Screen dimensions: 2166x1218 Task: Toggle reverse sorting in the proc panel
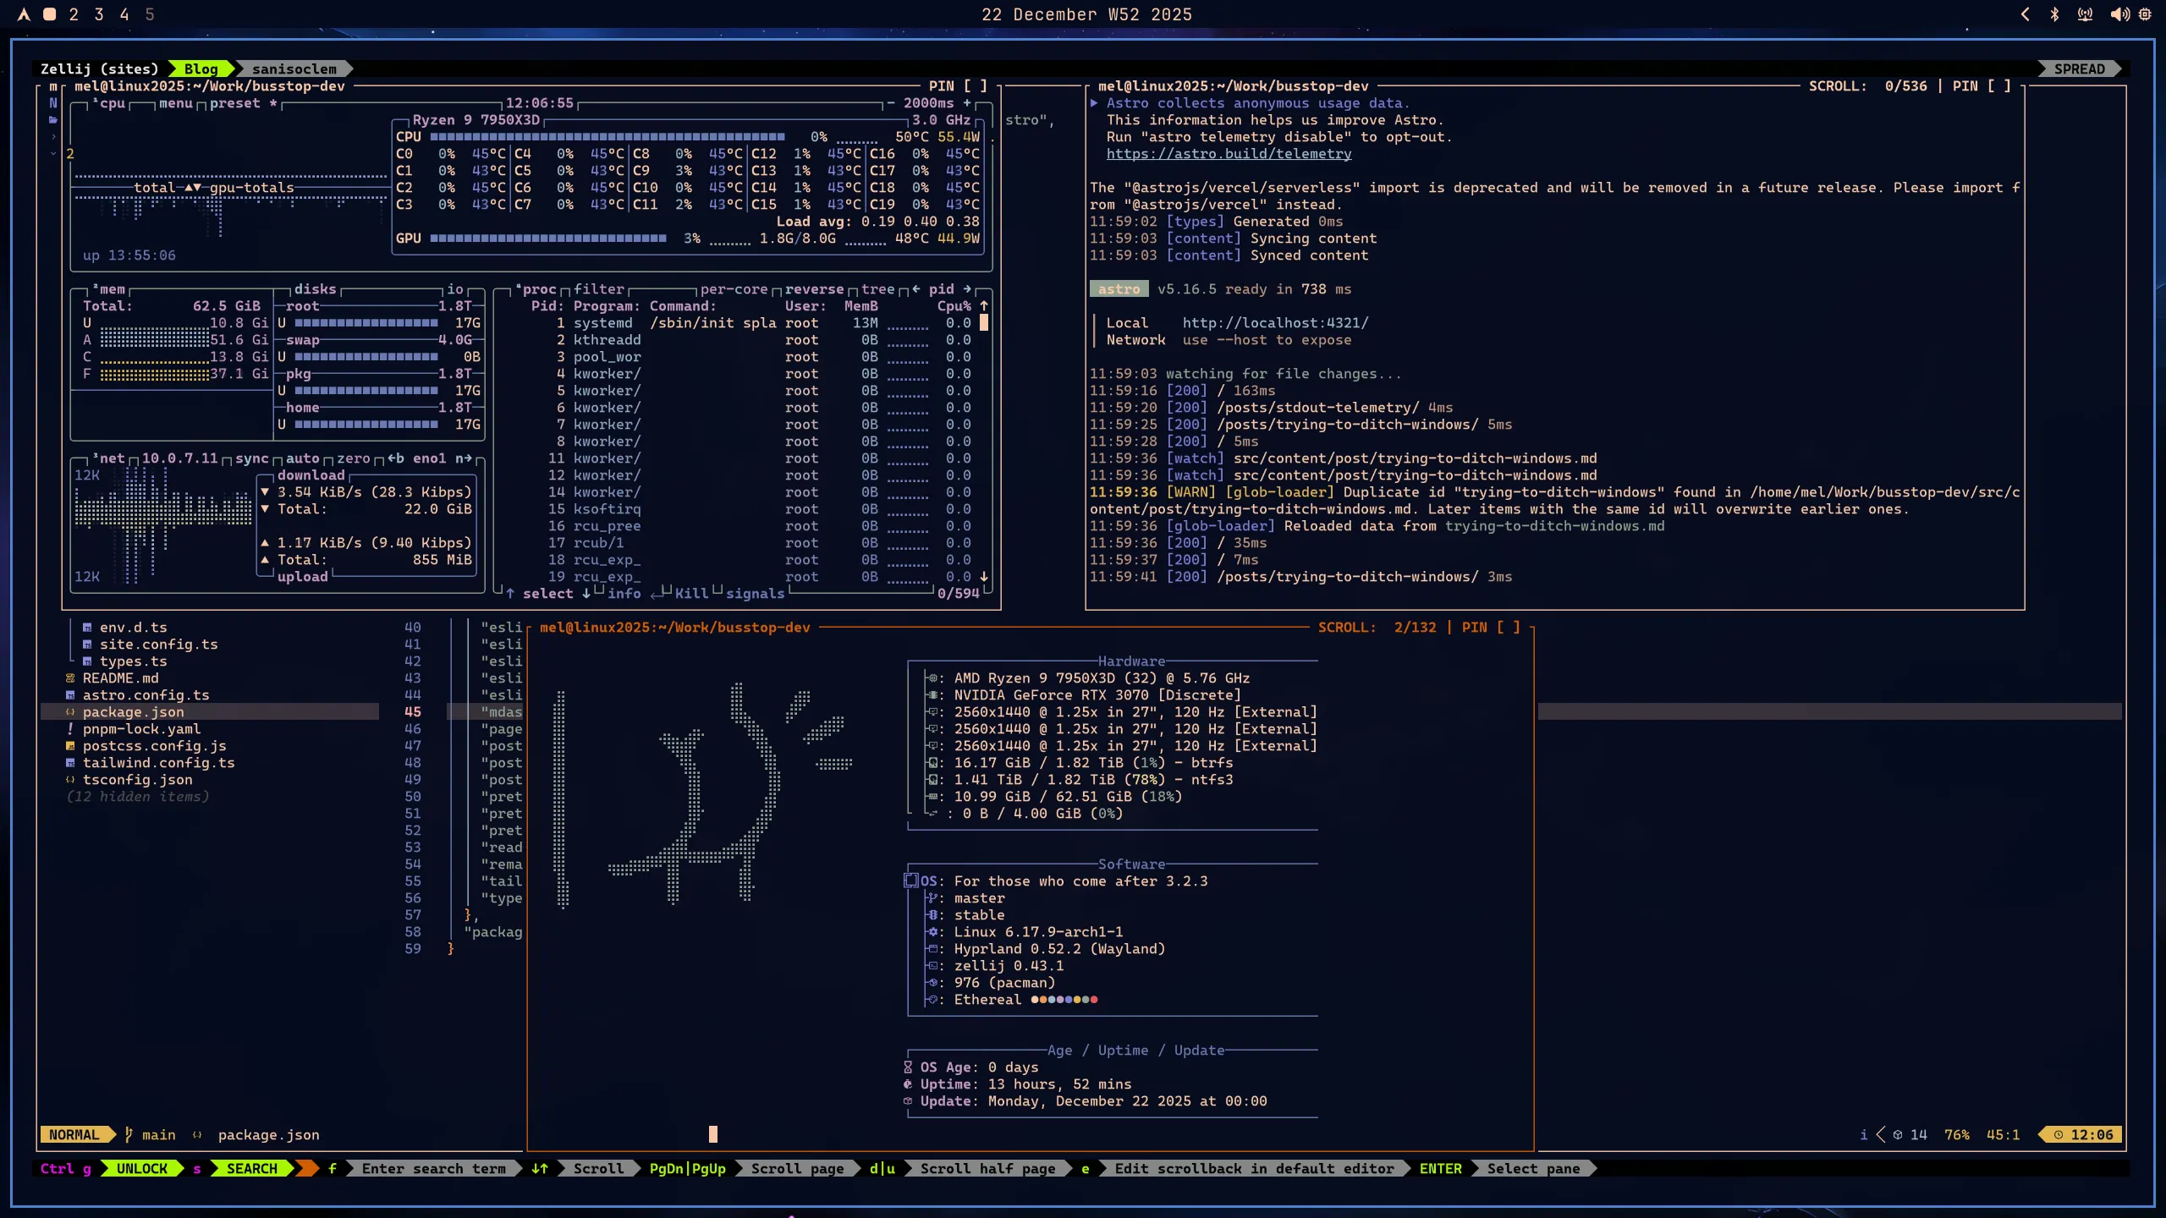pos(815,288)
